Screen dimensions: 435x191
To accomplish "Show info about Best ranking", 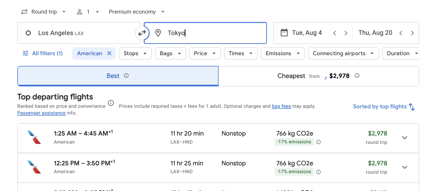I will tap(126, 76).
